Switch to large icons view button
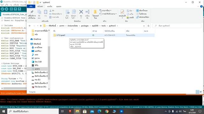Screen dimensions: 204x114 201,92
